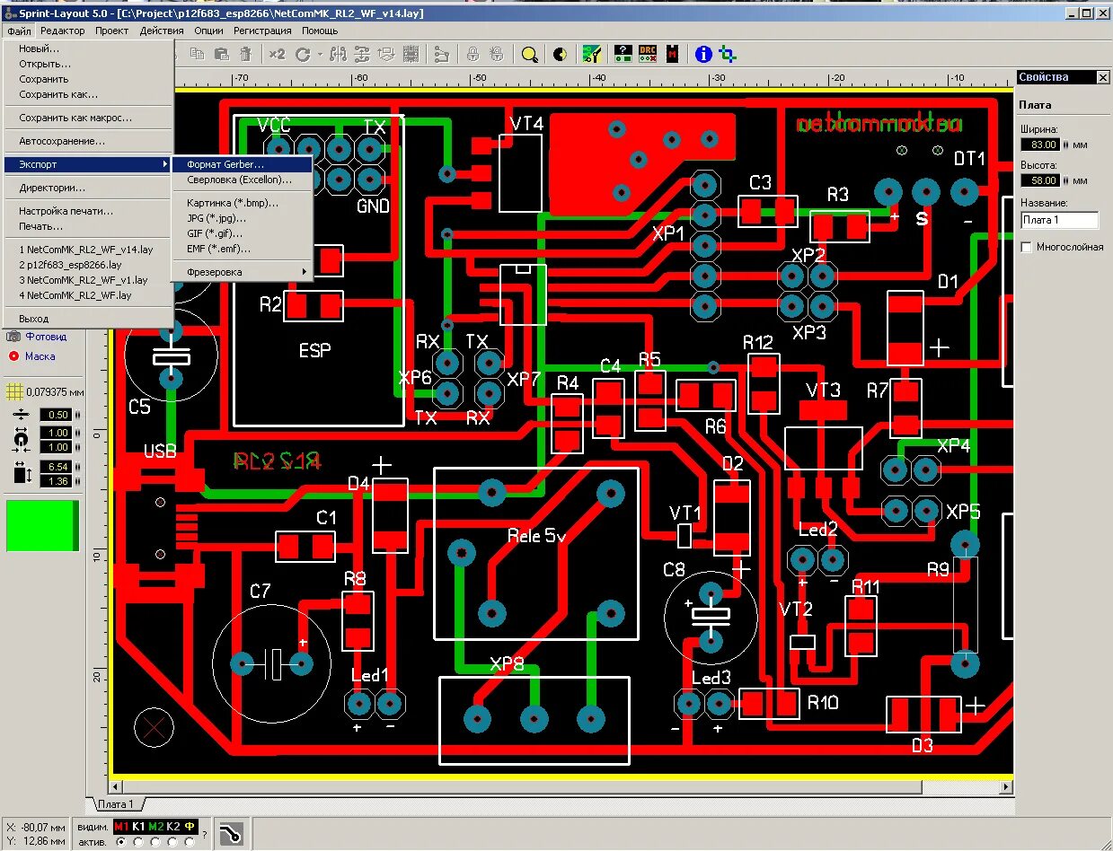Toggle visibility of layer M2
Screen dimensions: 1113x851
coord(156,827)
